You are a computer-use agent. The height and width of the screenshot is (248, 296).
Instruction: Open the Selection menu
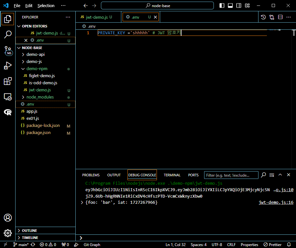[x=46, y=6]
